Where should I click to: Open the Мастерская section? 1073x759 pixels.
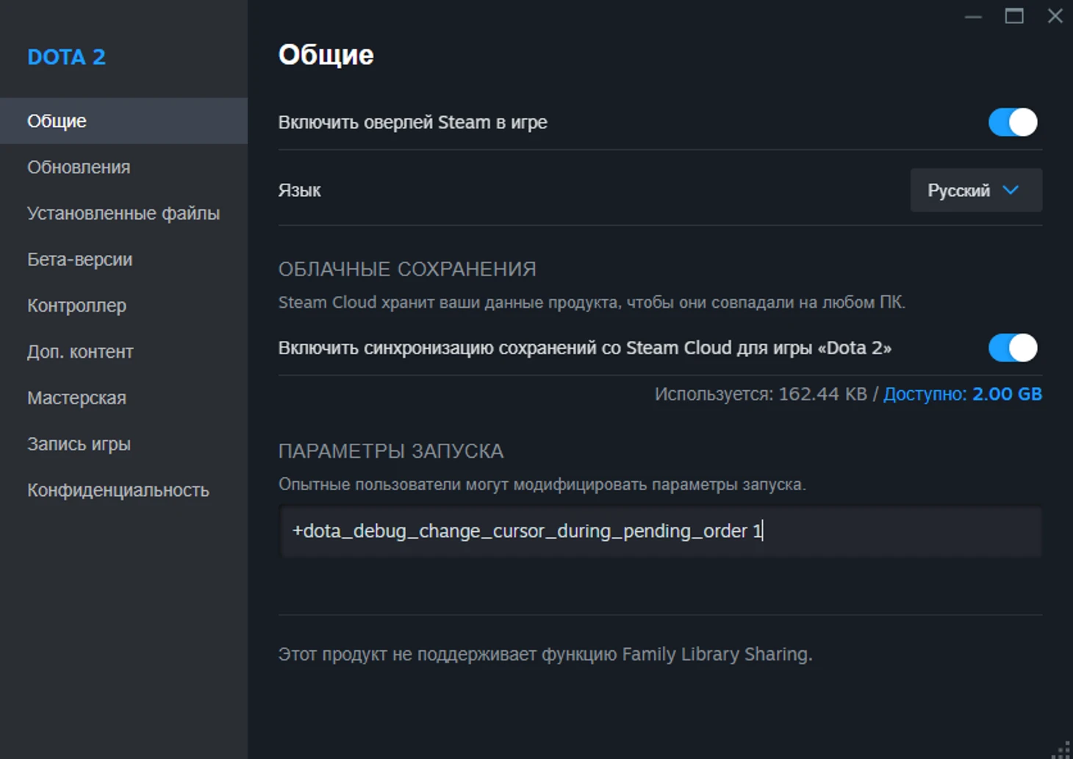(77, 398)
